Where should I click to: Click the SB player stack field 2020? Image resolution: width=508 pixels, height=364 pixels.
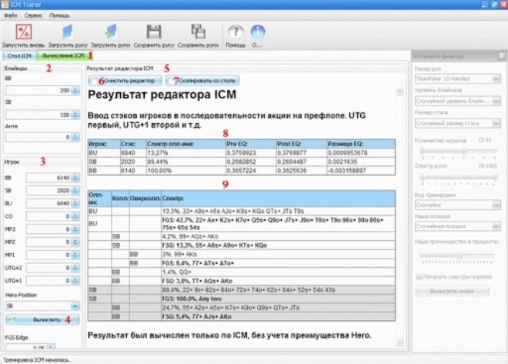49,191
